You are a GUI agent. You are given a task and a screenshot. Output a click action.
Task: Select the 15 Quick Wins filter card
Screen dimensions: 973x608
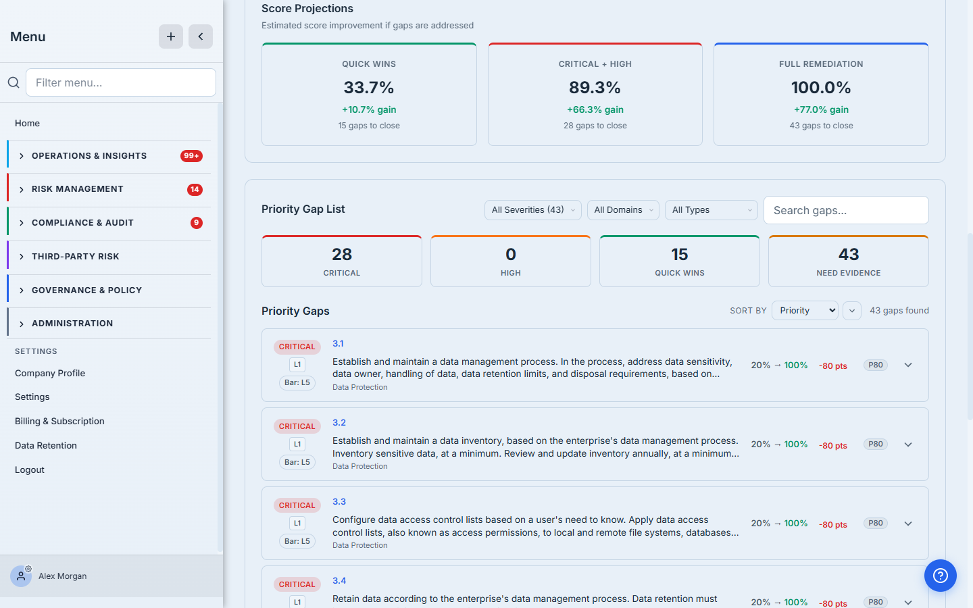(x=680, y=261)
